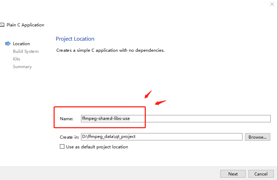Focus the Name field containing ffmpeg-shared-libs-use
Screen dimensions: 278x180
[x=175, y=118]
